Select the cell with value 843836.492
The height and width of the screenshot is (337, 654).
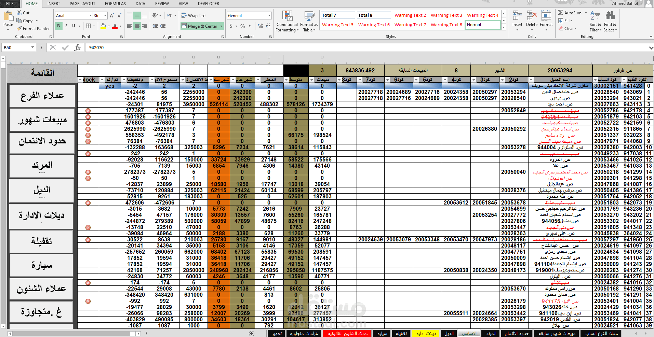coord(360,70)
